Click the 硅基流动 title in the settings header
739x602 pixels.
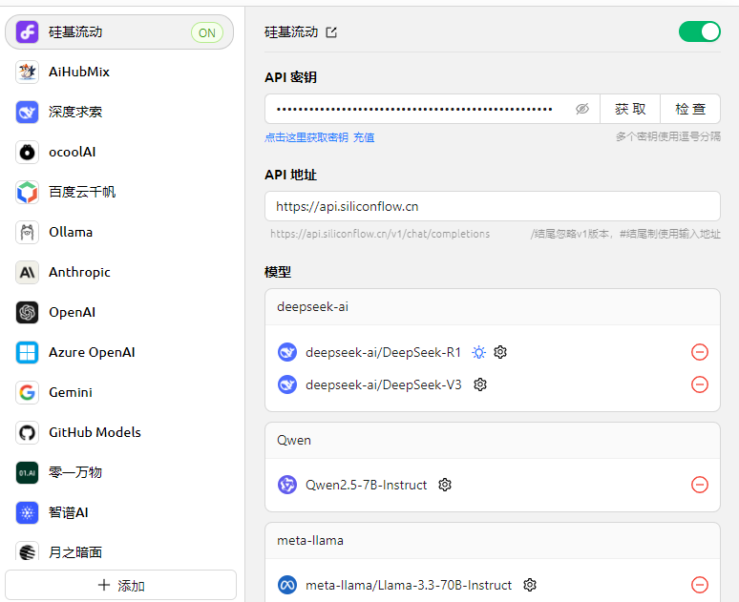[291, 32]
